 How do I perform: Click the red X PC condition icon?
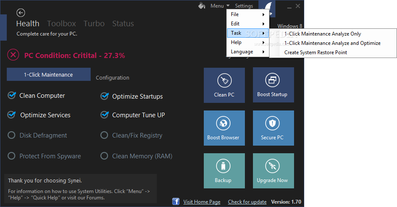(x=13, y=55)
